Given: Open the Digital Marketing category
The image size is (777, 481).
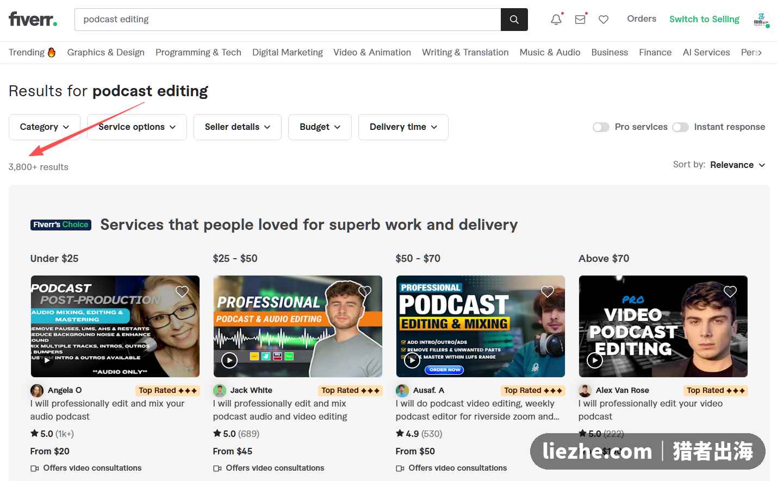Looking at the screenshot, I should point(288,52).
